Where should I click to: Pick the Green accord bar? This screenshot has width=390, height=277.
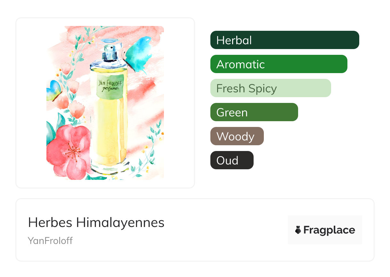[254, 112]
